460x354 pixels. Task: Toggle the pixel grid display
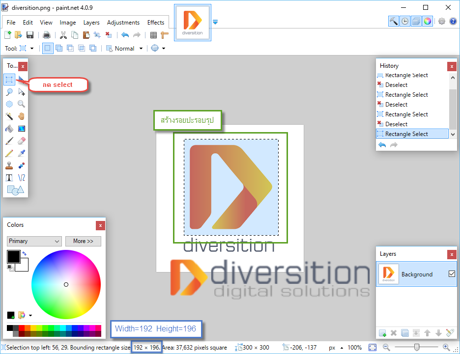(x=153, y=35)
